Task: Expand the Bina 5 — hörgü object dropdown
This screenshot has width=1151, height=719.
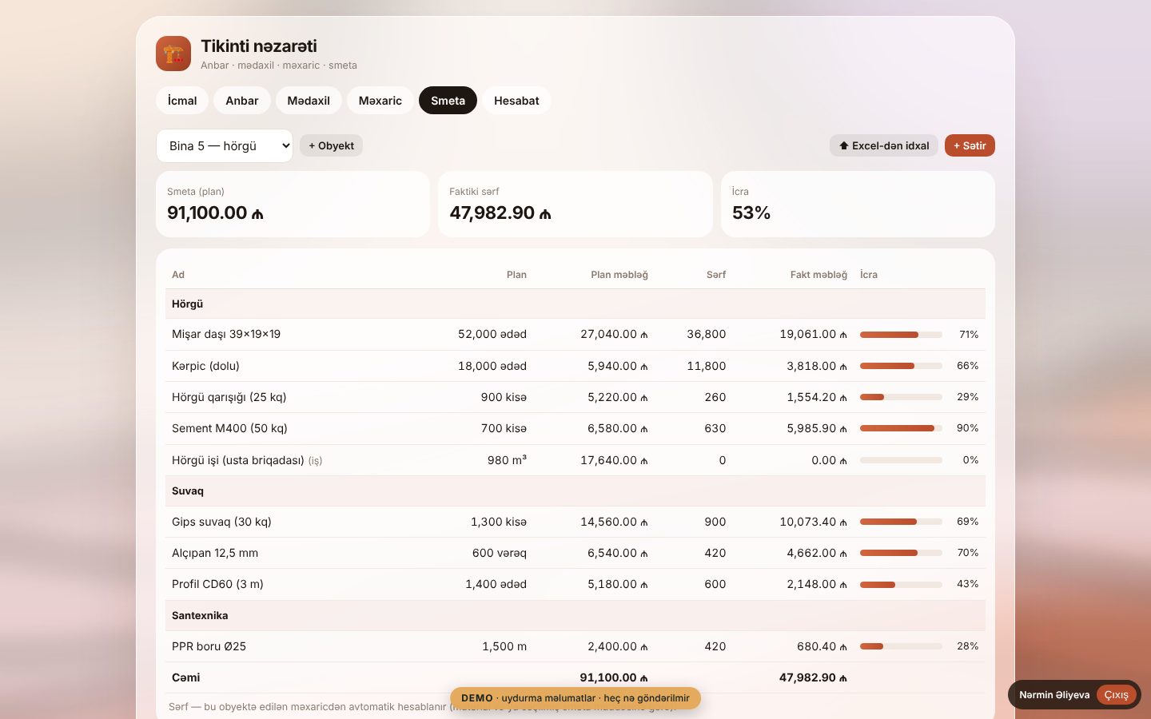Action: pyautogui.click(x=225, y=145)
